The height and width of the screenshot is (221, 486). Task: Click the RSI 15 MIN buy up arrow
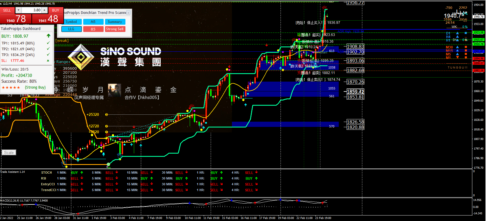pos(152,178)
